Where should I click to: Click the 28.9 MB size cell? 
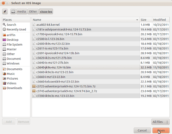point(146,53)
